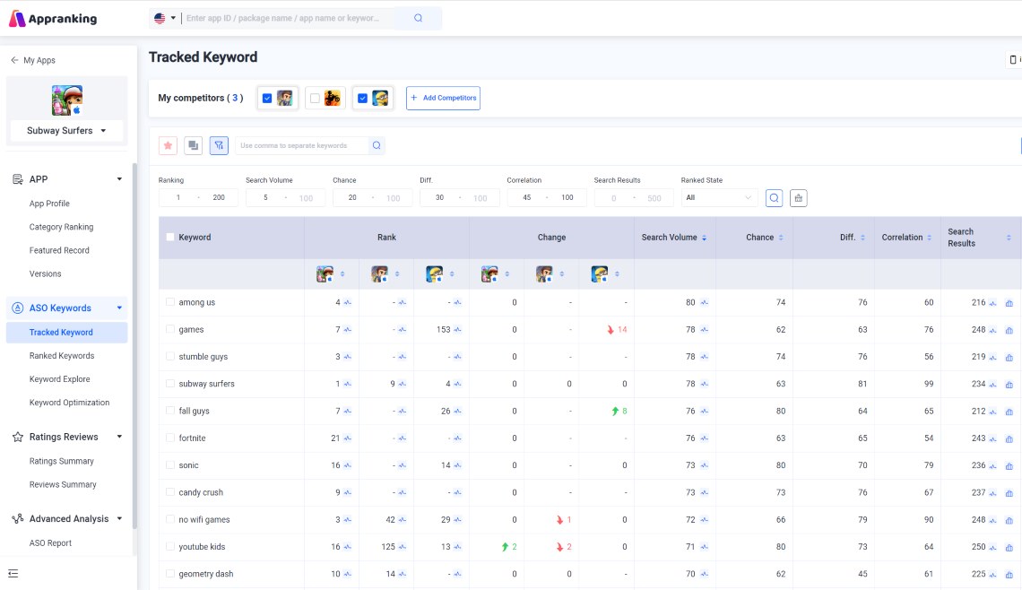
Task: Check the fall guys keyword checkbox
Action: pyautogui.click(x=170, y=411)
